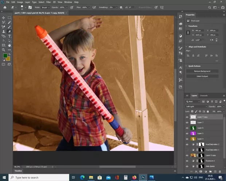
Task: Open the Filter menu
Action: coord(48,2)
